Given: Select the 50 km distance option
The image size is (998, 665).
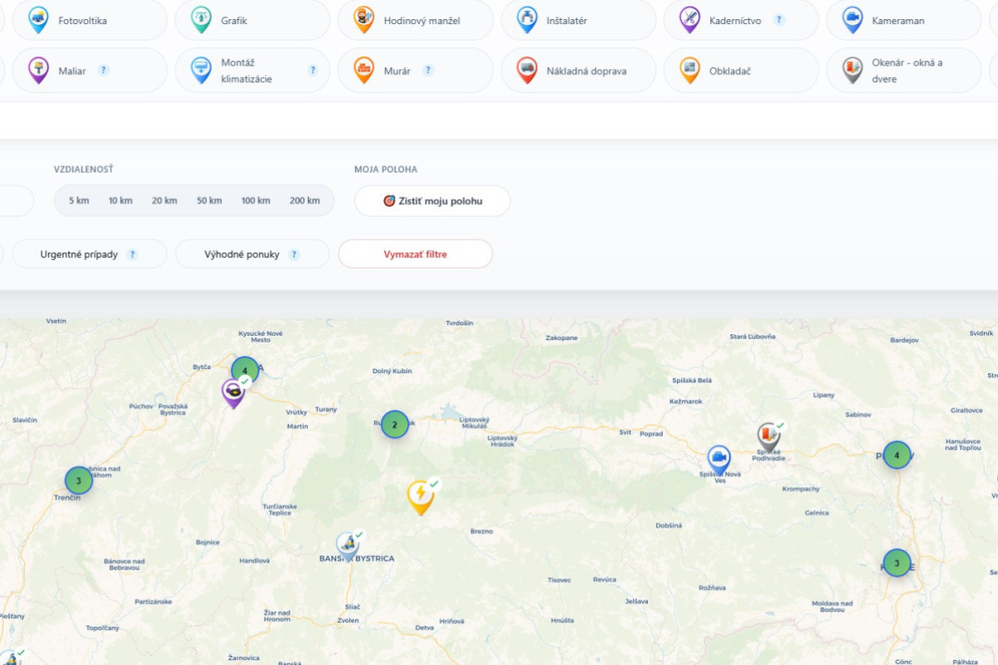Looking at the screenshot, I should pyautogui.click(x=210, y=200).
